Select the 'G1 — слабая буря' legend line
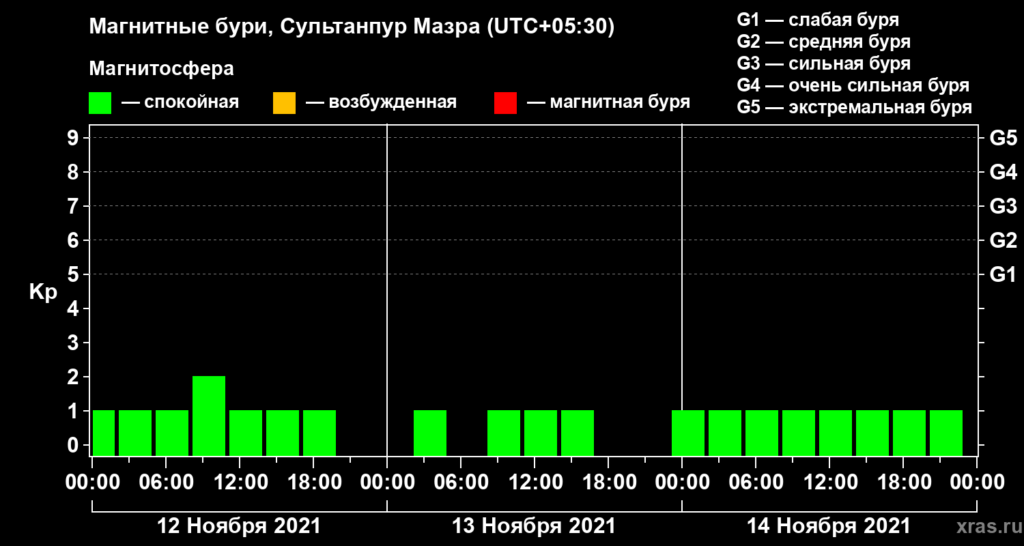The width and height of the screenshot is (1024, 546). pos(818,20)
